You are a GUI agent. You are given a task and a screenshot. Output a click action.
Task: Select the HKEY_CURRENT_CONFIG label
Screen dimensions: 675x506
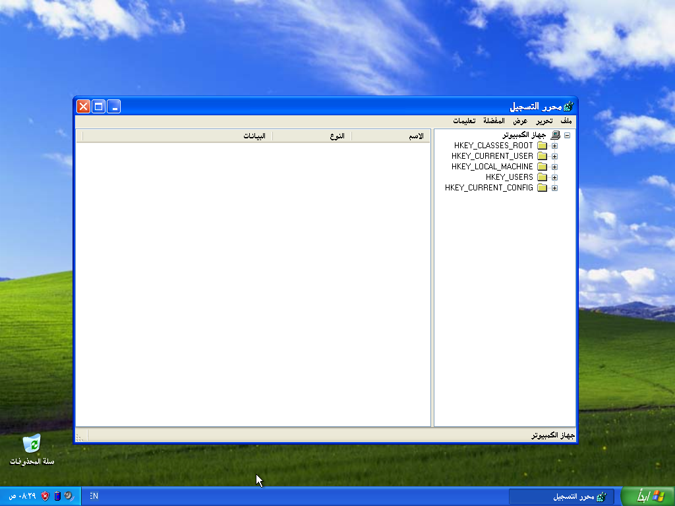click(489, 188)
